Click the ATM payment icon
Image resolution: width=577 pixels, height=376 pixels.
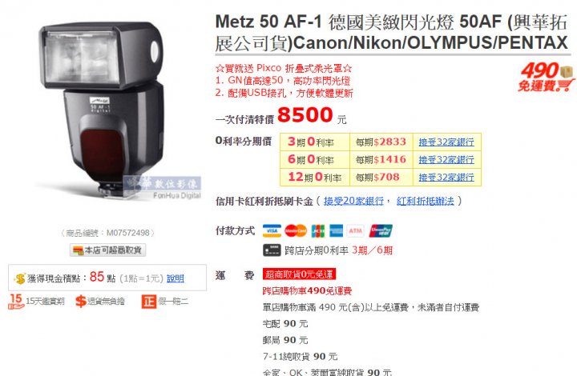pyautogui.click(x=355, y=231)
